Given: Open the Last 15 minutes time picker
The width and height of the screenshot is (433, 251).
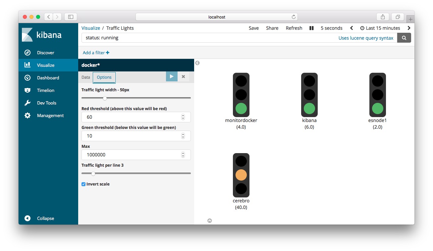Looking at the screenshot, I should pyautogui.click(x=380, y=28).
